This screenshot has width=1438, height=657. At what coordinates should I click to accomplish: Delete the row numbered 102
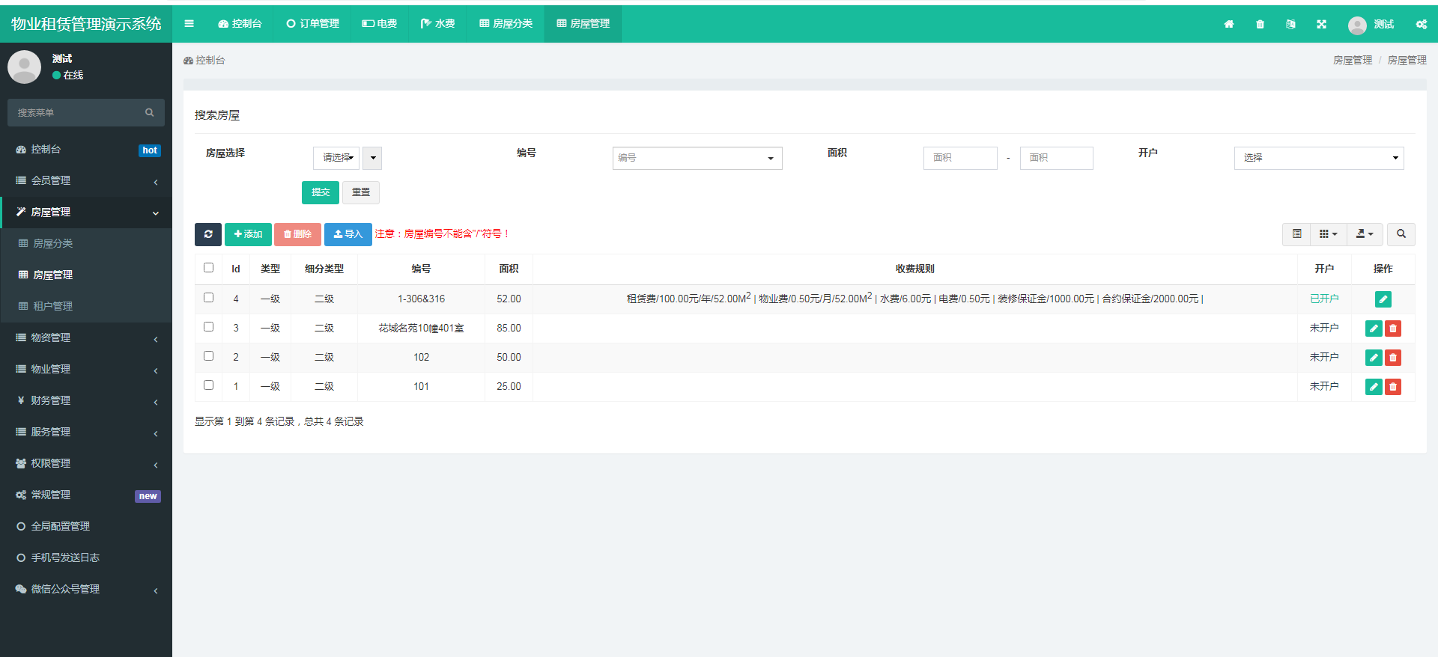(1393, 358)
